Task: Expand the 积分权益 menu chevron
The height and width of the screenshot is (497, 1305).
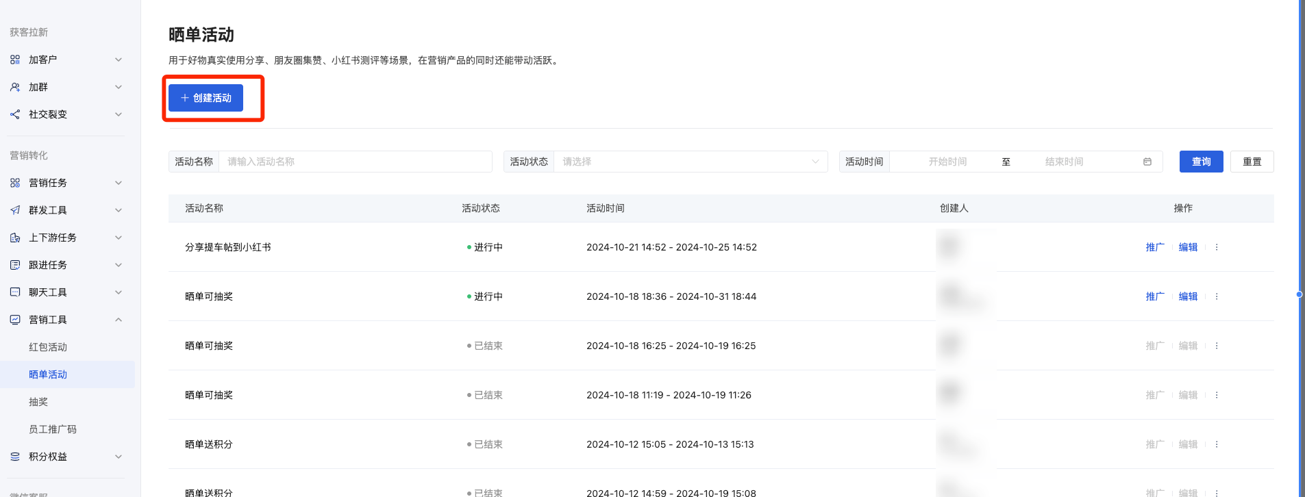Action: coord(119,457)
